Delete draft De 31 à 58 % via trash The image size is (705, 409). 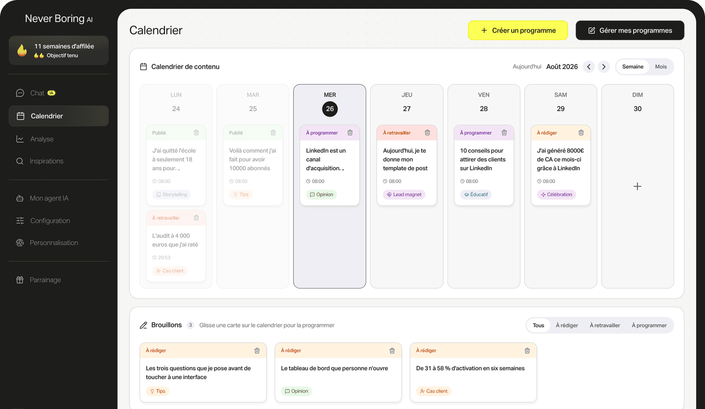[527, 350]
